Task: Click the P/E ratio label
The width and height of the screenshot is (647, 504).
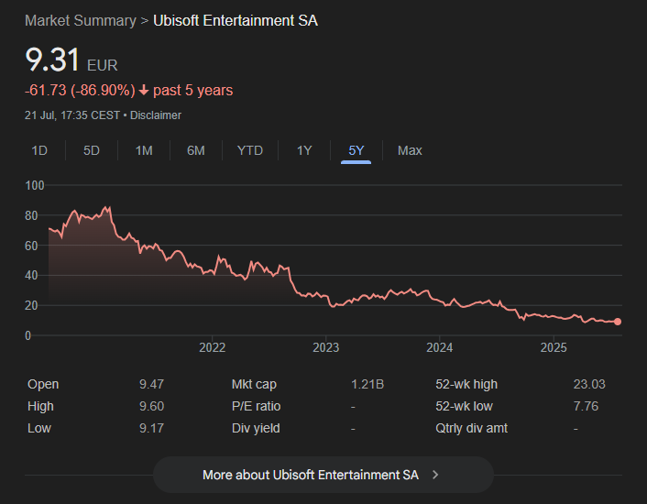Action: [256, 406]
